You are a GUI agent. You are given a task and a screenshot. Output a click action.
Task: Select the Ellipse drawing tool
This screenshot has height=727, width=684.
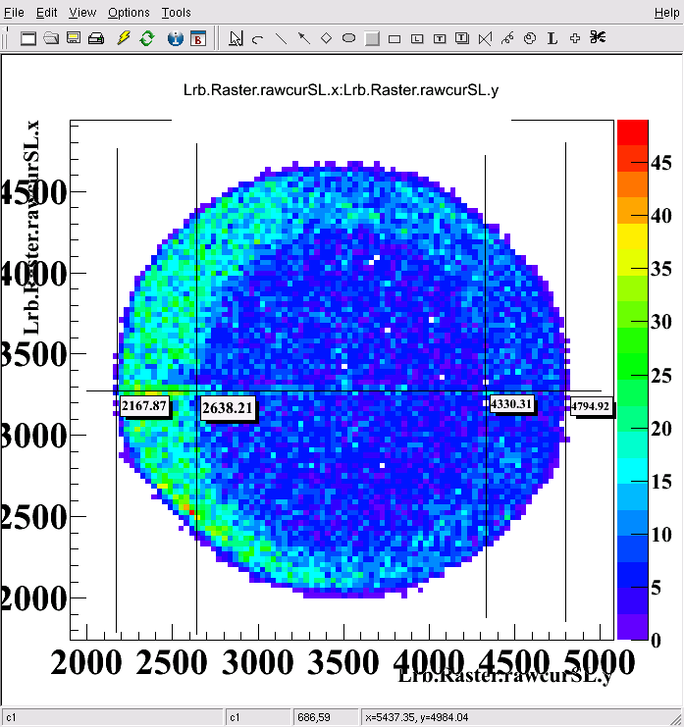tap(348, 38)
